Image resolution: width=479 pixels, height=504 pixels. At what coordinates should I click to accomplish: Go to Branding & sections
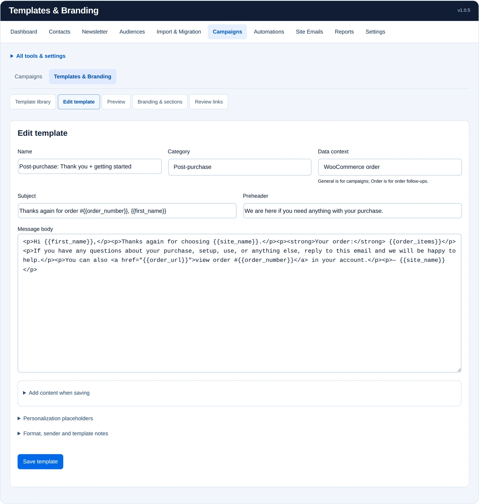(x=160, y=102)
